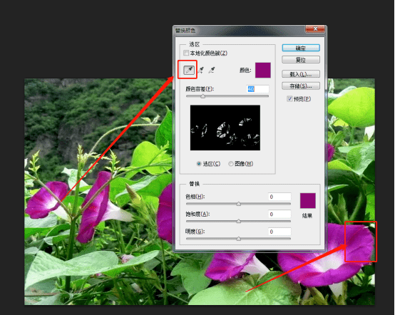Select the eyedropper tool in dialog

189,70
